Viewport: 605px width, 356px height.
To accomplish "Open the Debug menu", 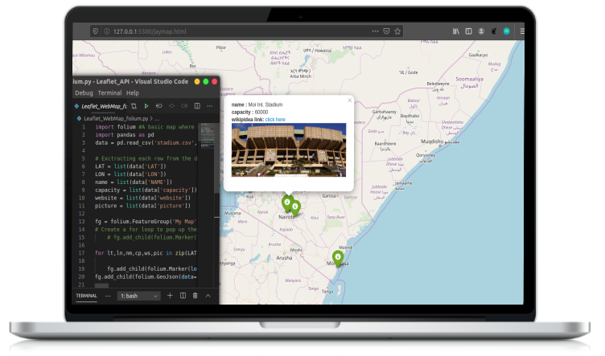I will tap(84, 93).
